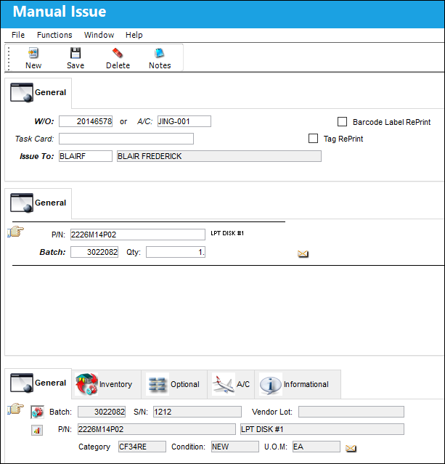Click the S/N field with 1212

197,412
